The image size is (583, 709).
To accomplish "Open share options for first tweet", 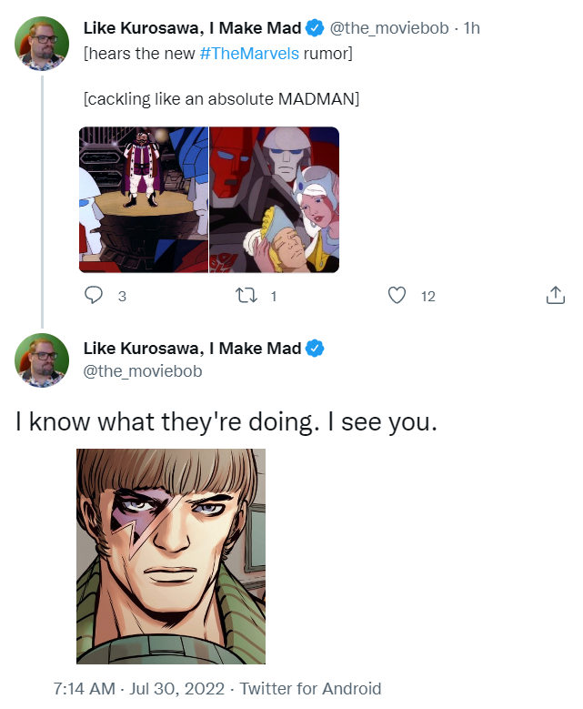I will point(555,296).
